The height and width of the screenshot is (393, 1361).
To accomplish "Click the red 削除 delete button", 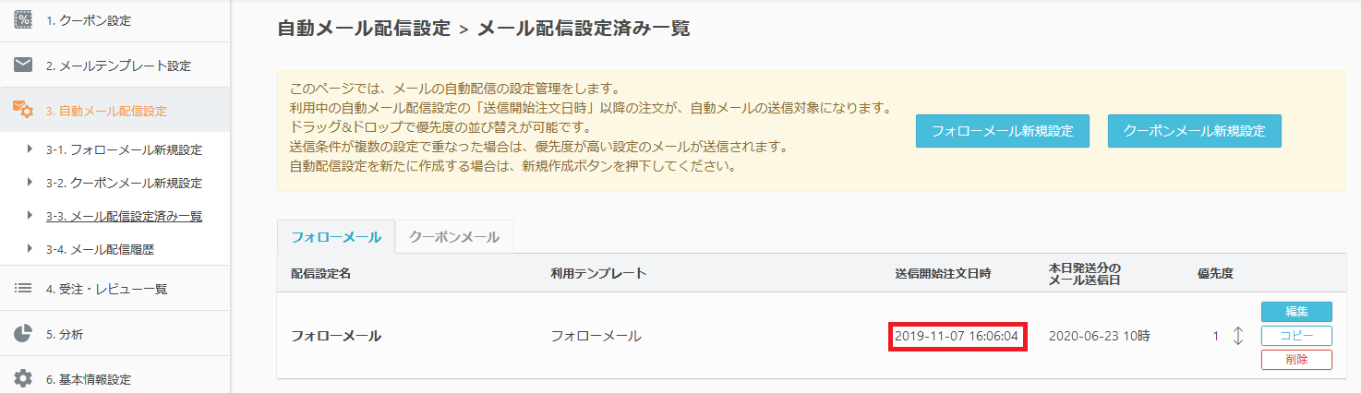I will [x=1296, y=360].
